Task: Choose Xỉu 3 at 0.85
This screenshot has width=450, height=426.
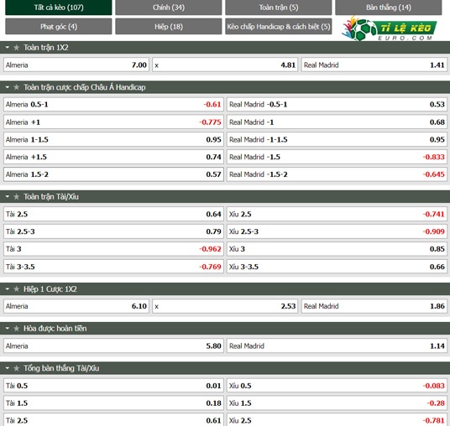Action: point(337,249)
